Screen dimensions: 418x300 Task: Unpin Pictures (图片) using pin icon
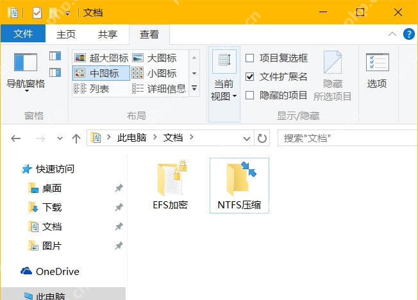[119, 246]
